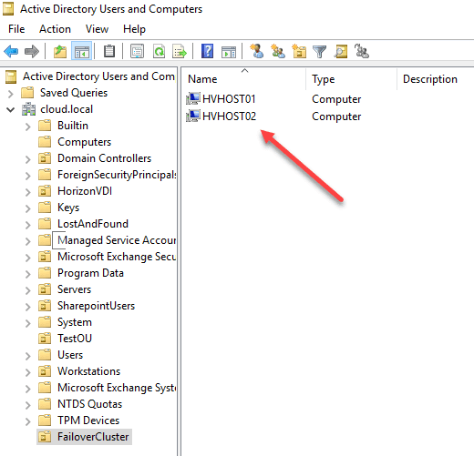474x456 pixels.
Task: Click the HorizonVDI OU folder icon
Action: coord(45,191)
